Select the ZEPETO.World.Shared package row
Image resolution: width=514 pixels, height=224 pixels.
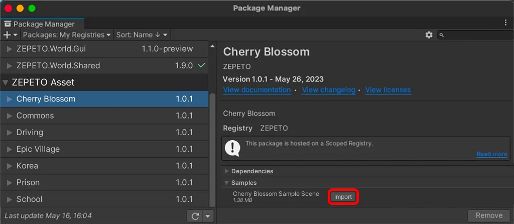click(104, 66)
